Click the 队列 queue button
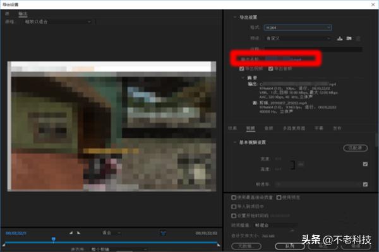Viewport: 379px width, 252px height. click(x=289, y=246)
